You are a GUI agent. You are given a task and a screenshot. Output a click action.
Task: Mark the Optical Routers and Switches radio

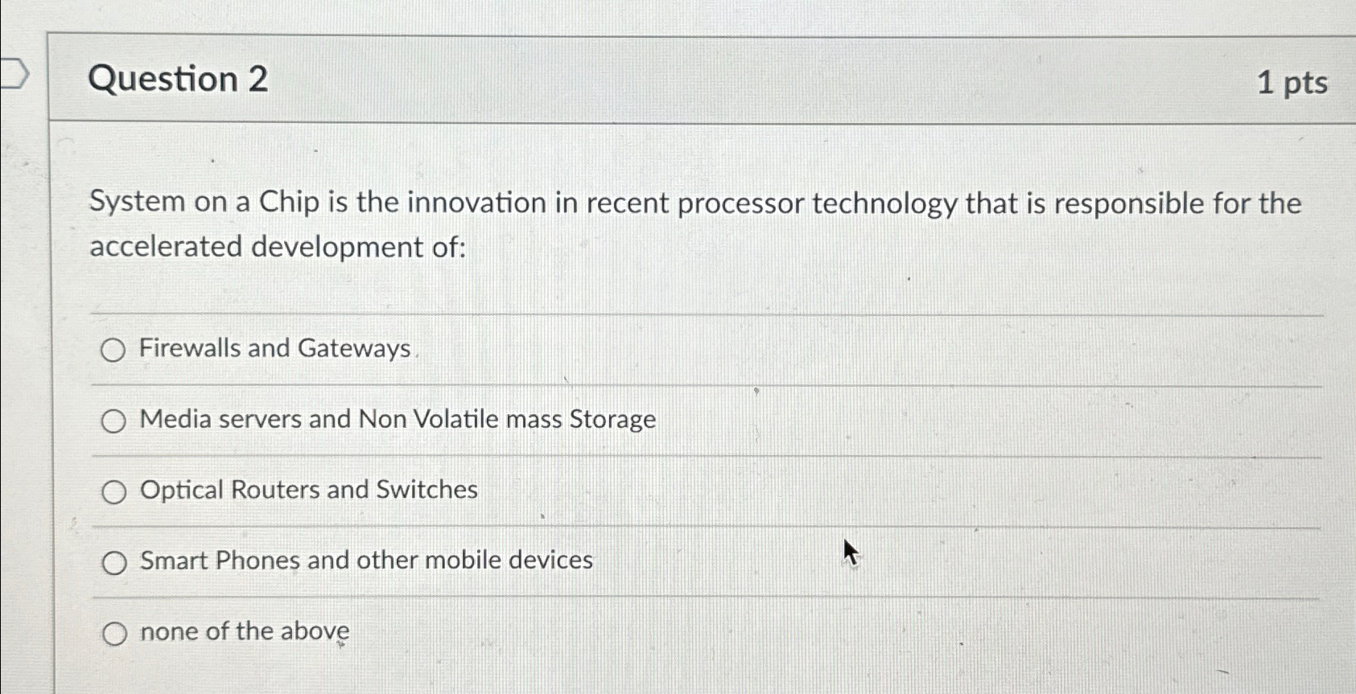114,491
